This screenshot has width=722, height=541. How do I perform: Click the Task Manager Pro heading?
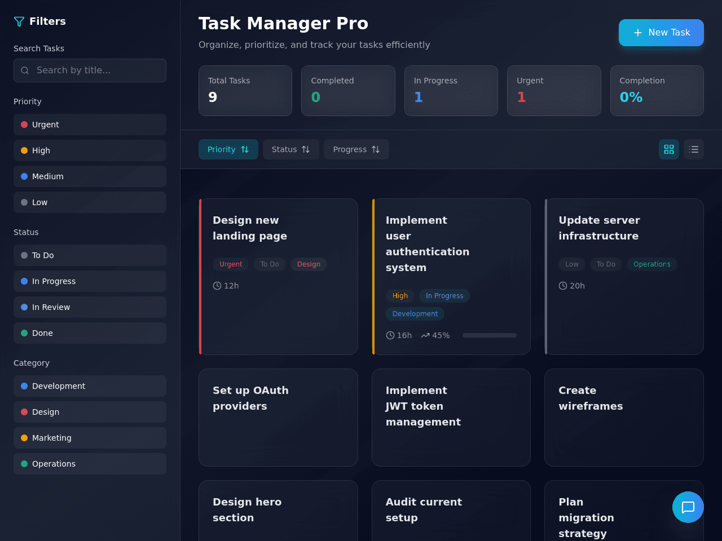coord(283,23)
